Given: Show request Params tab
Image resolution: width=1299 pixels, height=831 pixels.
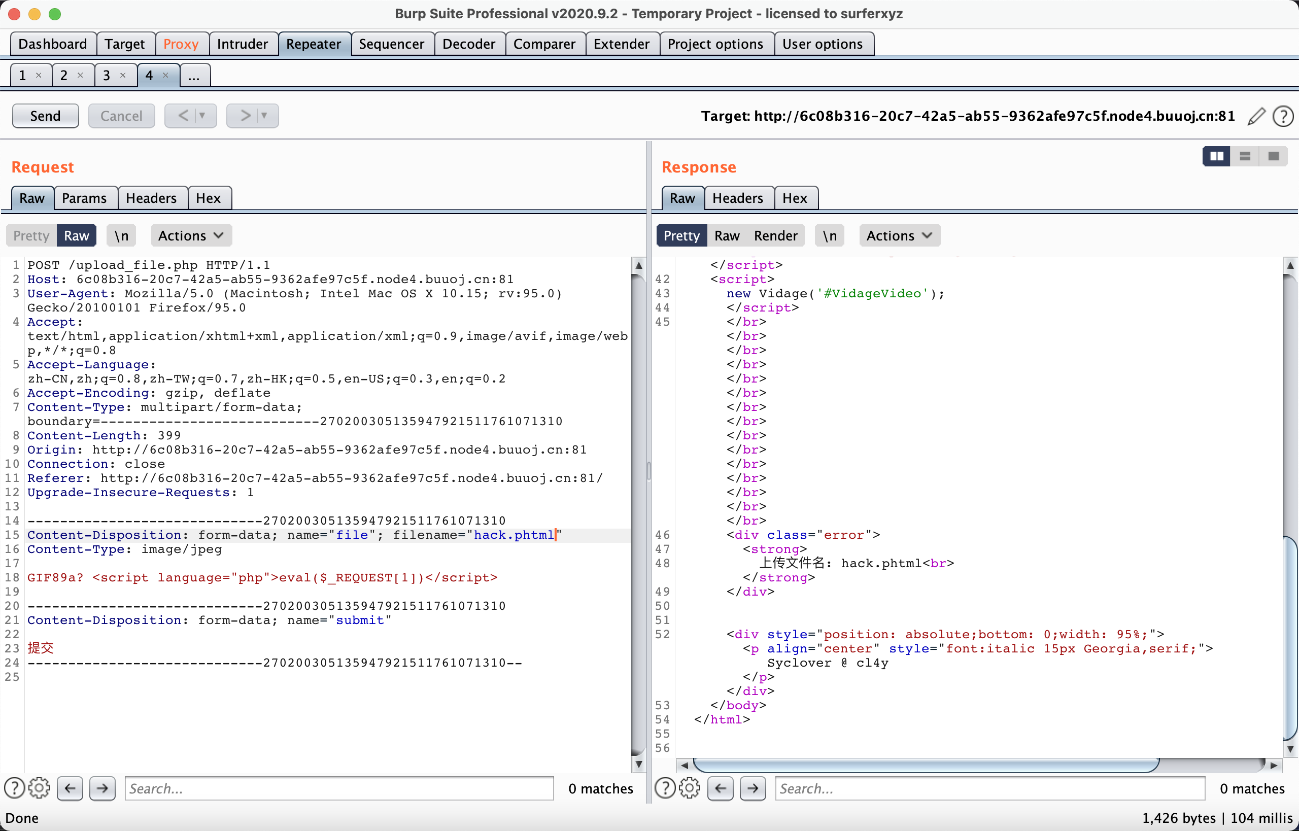Looking at the screenshot, I should pos(84,198).
